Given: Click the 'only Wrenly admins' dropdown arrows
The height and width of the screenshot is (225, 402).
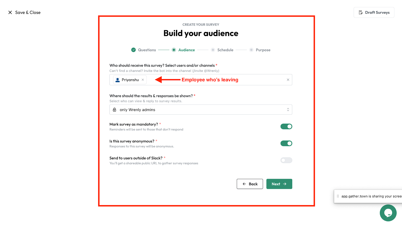Looking at the screenshot, I should 288,110.
